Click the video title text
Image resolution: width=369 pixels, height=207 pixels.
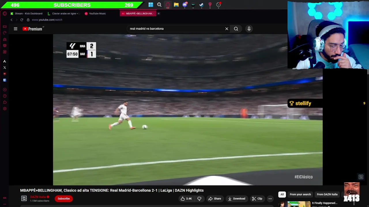point(112,190)
